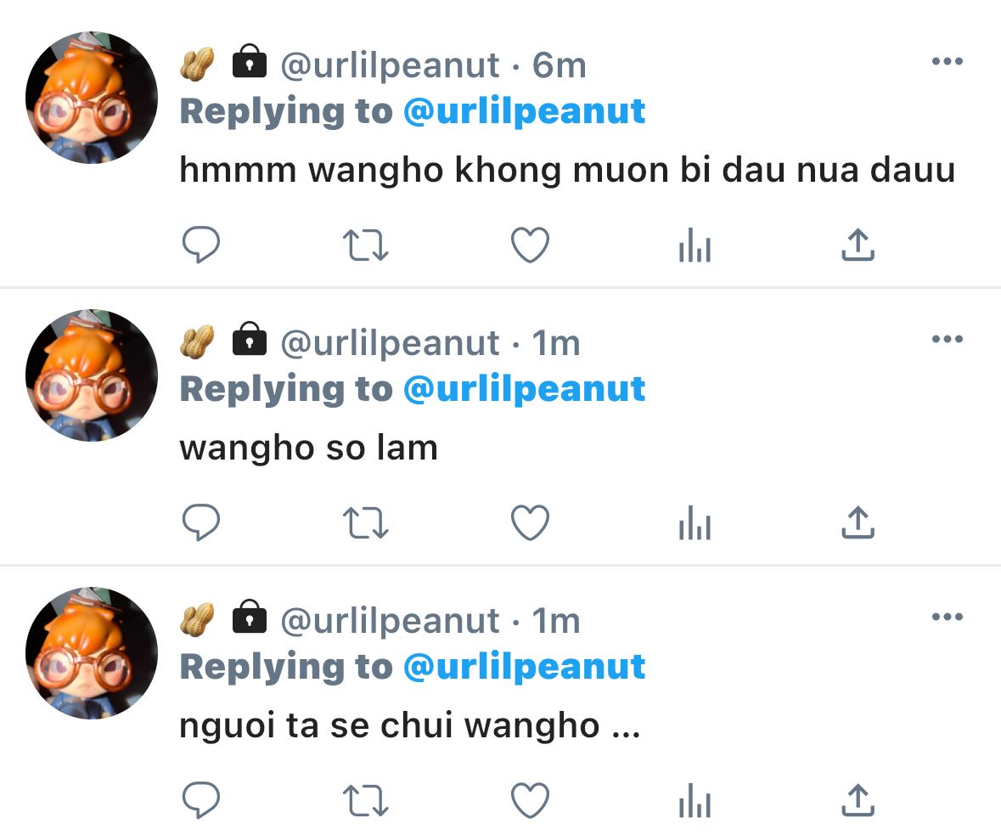Open more options for "wangho so lam"
Screen dimensions: 1001x835
pos(948,339)
